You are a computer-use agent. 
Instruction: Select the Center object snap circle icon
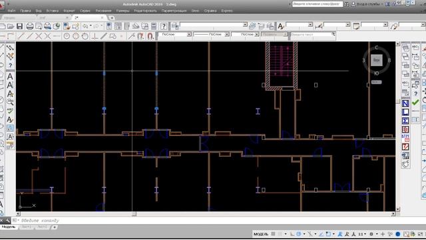[x=67, y=36]
